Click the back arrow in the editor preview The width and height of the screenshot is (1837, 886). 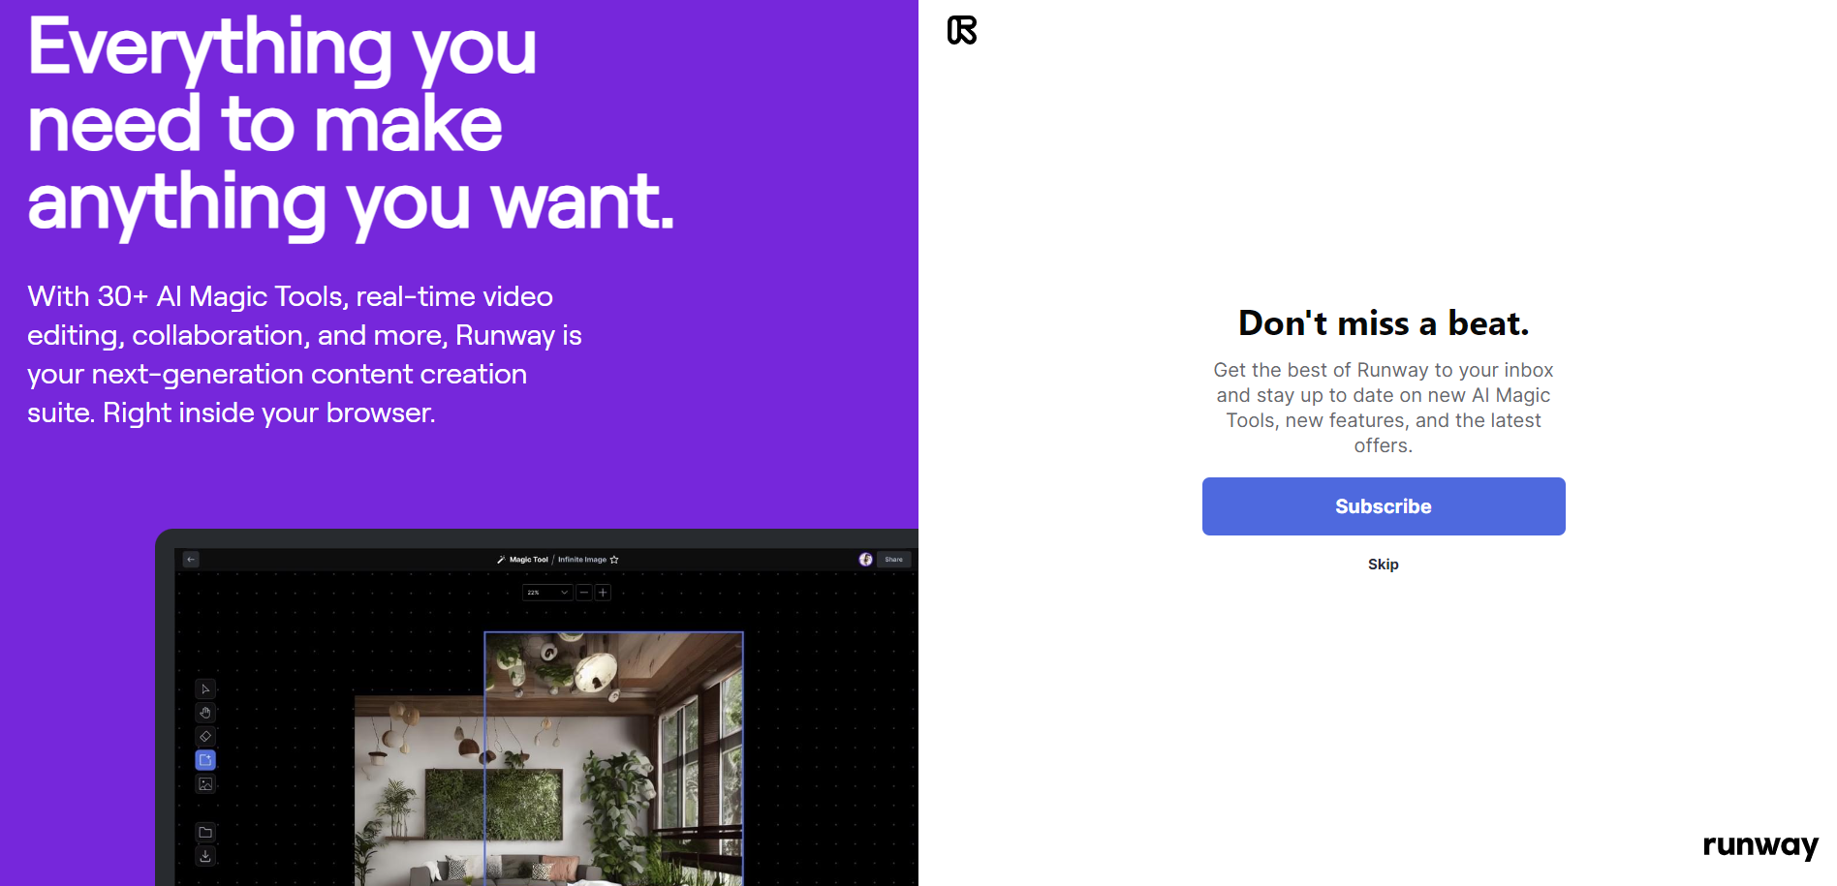[x=191, y=559]
